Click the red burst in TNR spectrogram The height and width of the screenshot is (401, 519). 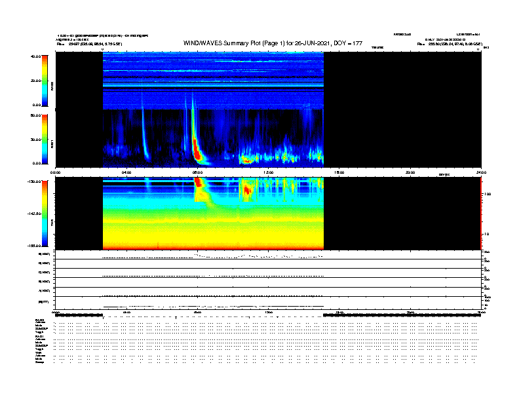(x=198, y=182)
